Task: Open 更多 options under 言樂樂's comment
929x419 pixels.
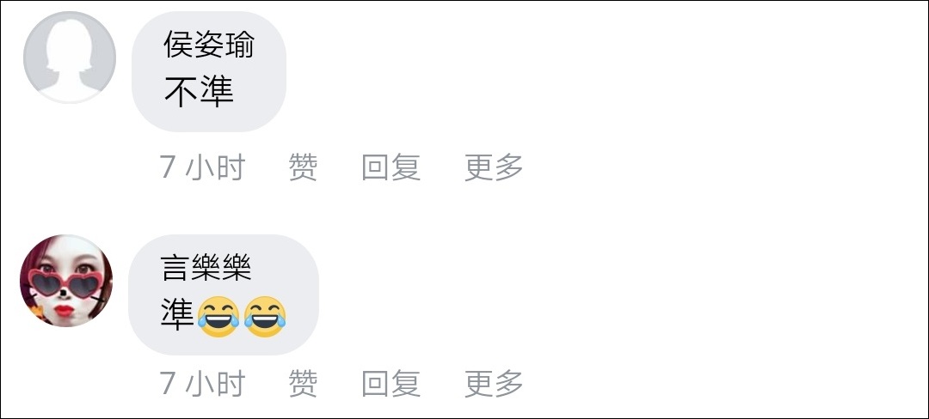Action: pos(494,384)
